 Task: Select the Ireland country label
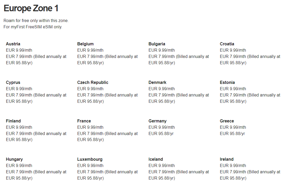coord(227,159)
